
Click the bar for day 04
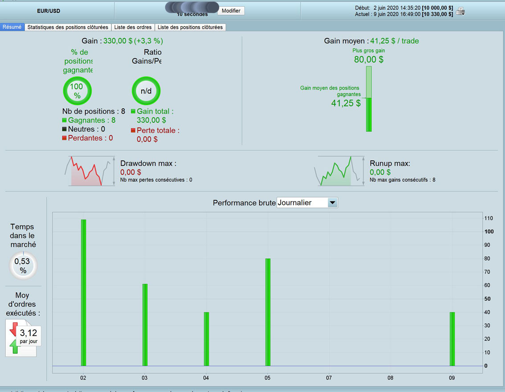207,339
